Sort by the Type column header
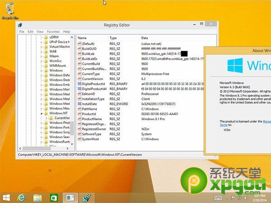Screen dimensions: 271x203 click(x=124, y=38)
